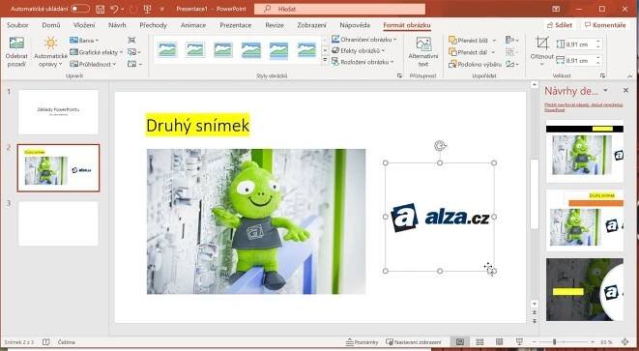Image resolution: width=639 pixels, height=351 pixels.
Task: Click the shape width input field
Action: 579,61
